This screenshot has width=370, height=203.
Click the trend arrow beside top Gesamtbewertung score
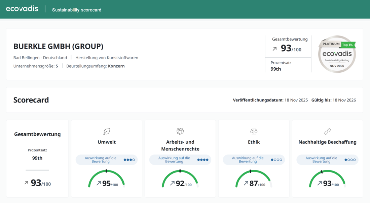click(274, 49)
